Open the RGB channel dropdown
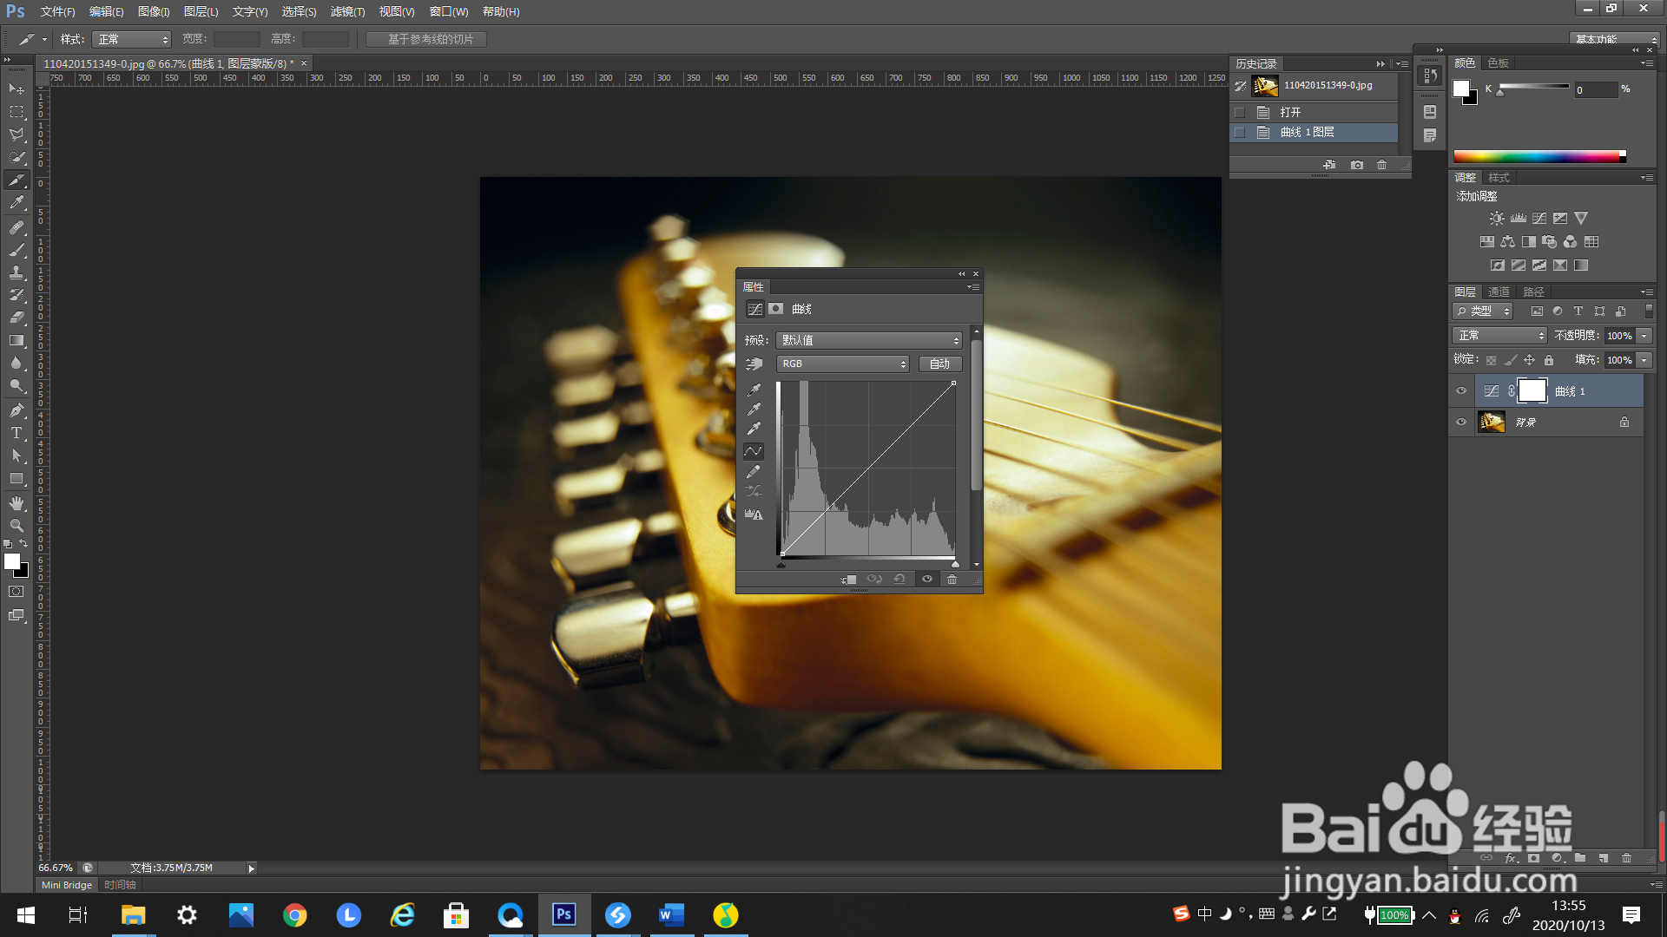The height and width of the screenshot is (937, 1667). pyautogui.click(x=842, y=364)
